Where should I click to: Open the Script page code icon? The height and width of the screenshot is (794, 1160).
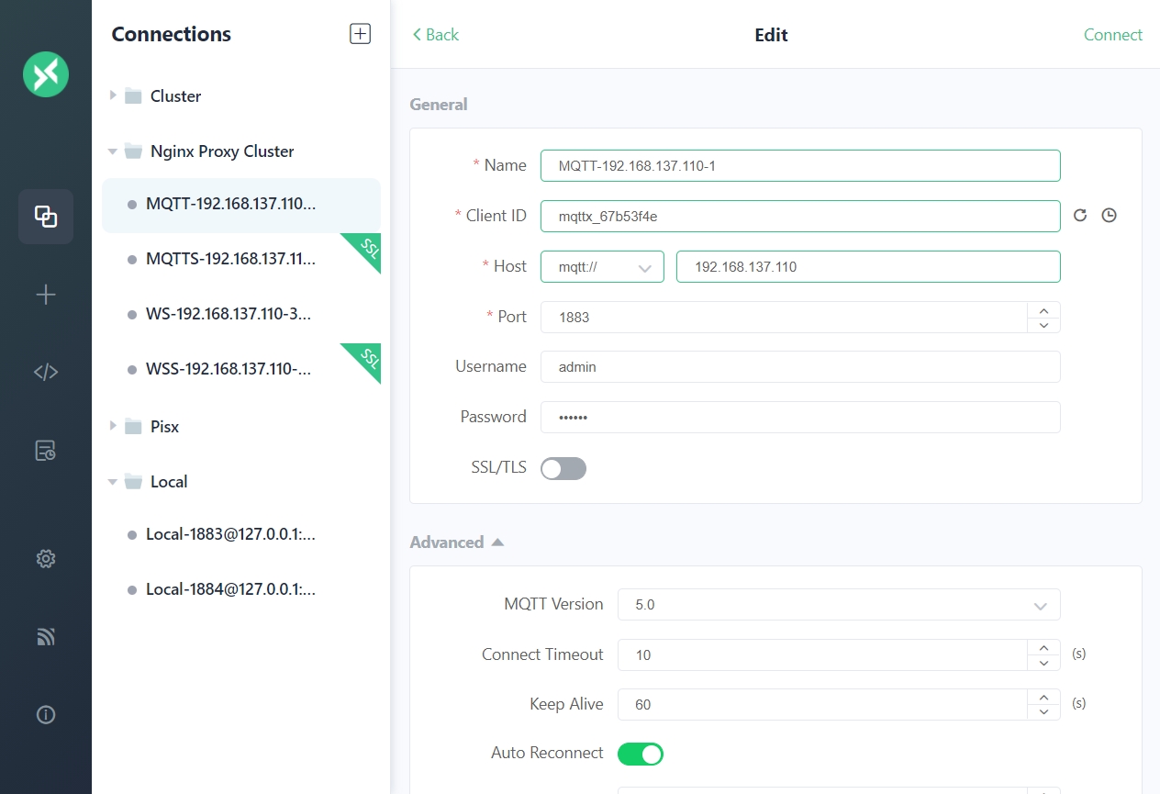[x=46, y=372]
